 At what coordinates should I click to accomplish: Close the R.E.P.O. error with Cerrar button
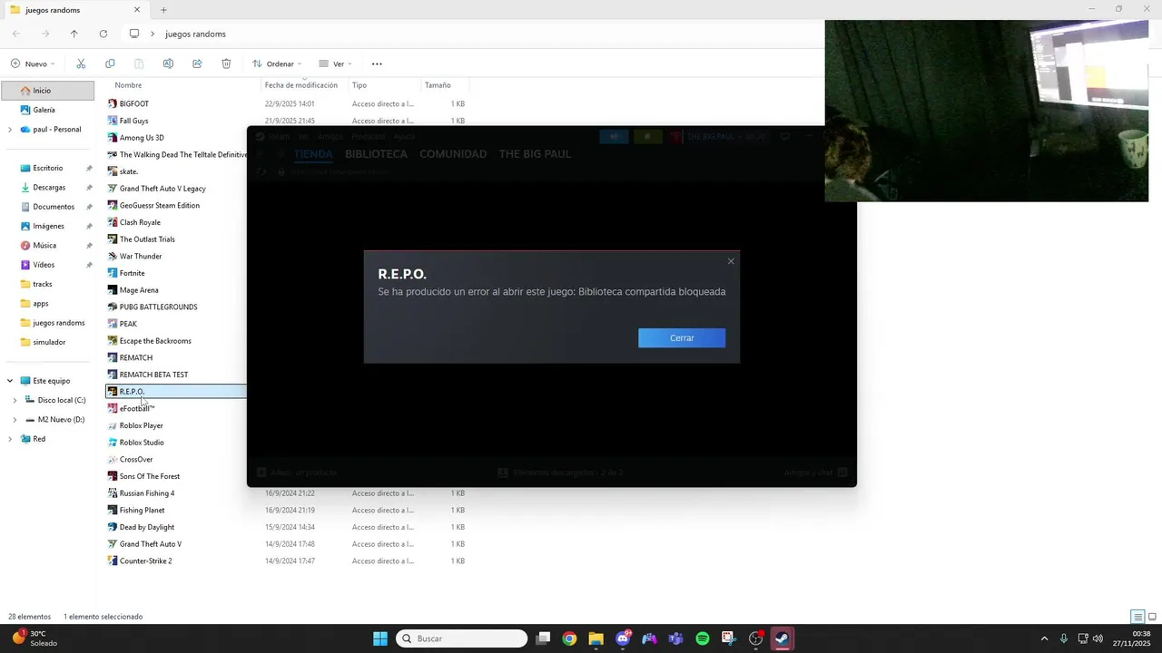pos(682,337)
